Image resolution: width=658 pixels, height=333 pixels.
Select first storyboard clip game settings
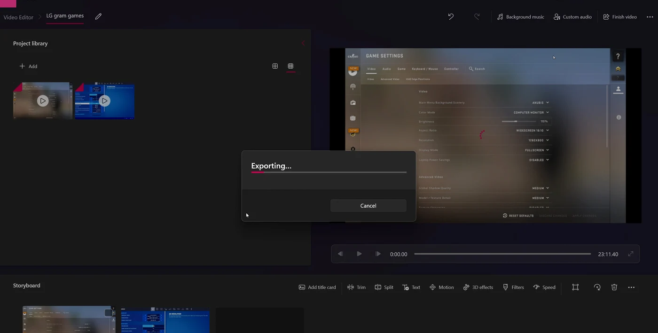(69, 319)
